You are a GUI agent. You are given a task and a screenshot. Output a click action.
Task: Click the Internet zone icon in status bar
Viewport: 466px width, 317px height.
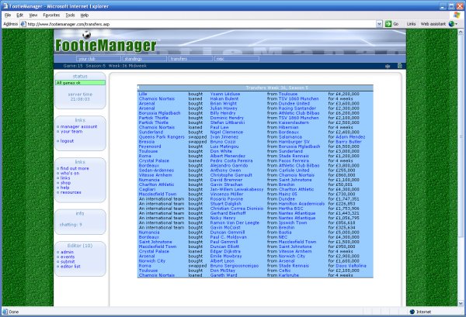pyautogui.click(x=412, y=312)
